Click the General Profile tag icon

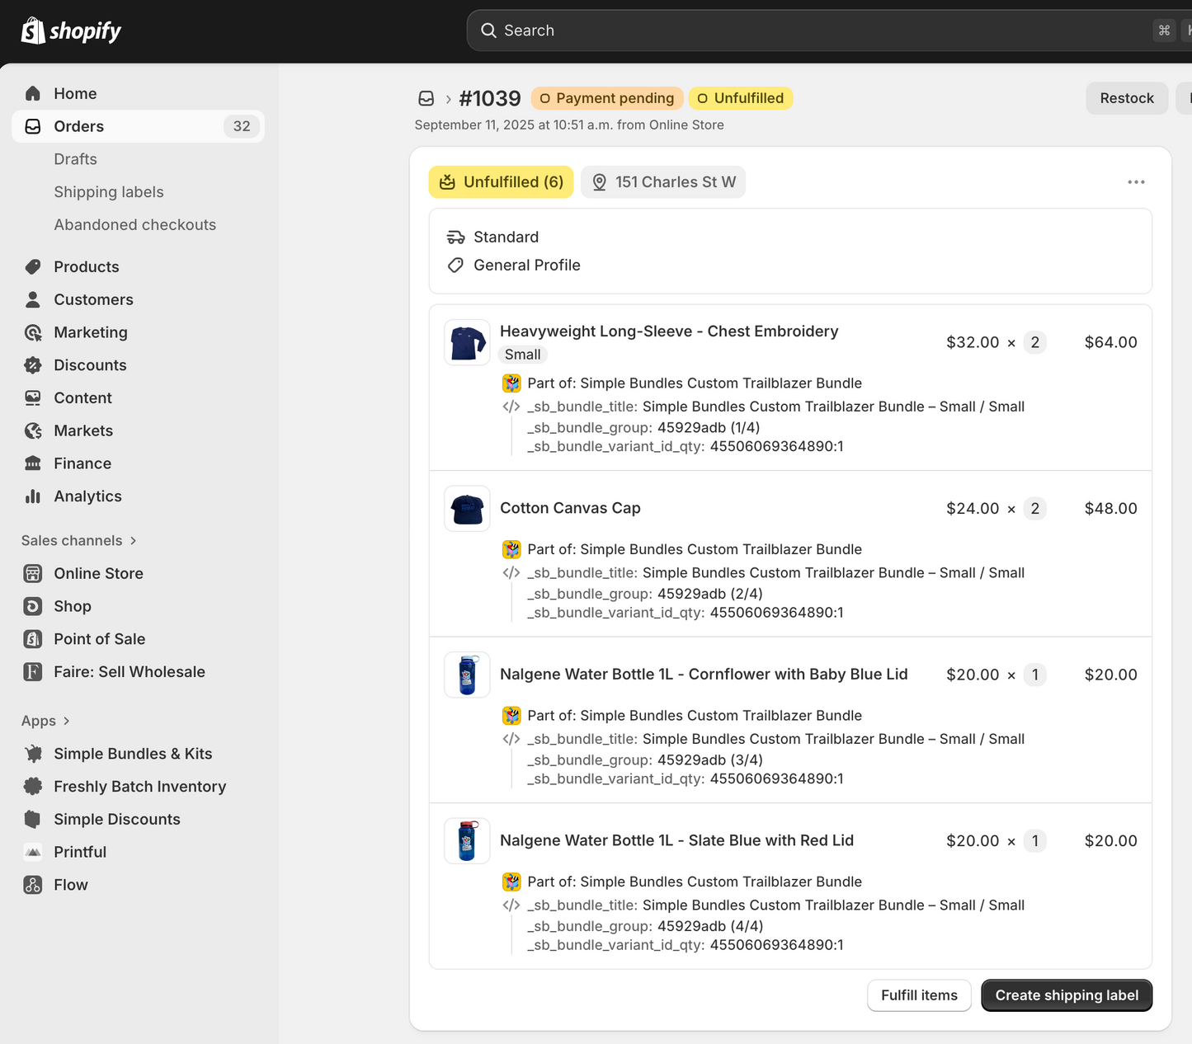pos(455,266)
